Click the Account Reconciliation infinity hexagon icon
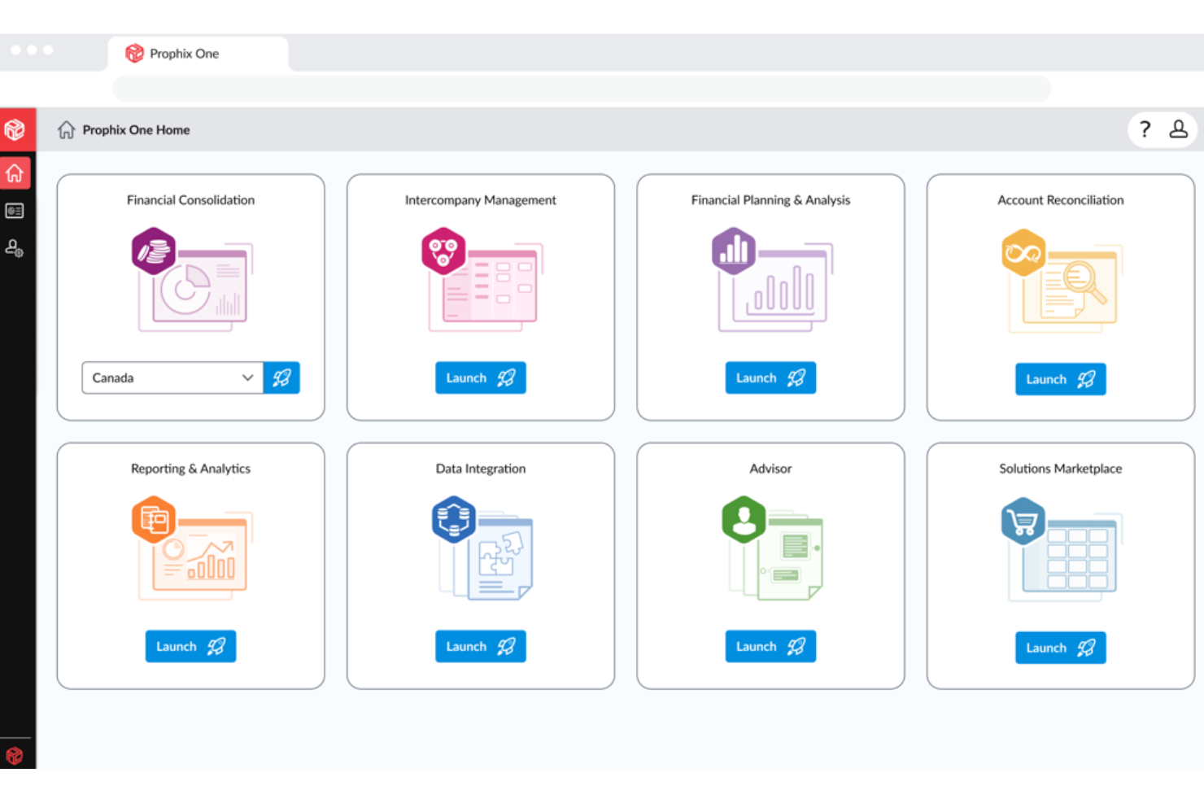1204x803 pixels. click(x=1023, y=252)
